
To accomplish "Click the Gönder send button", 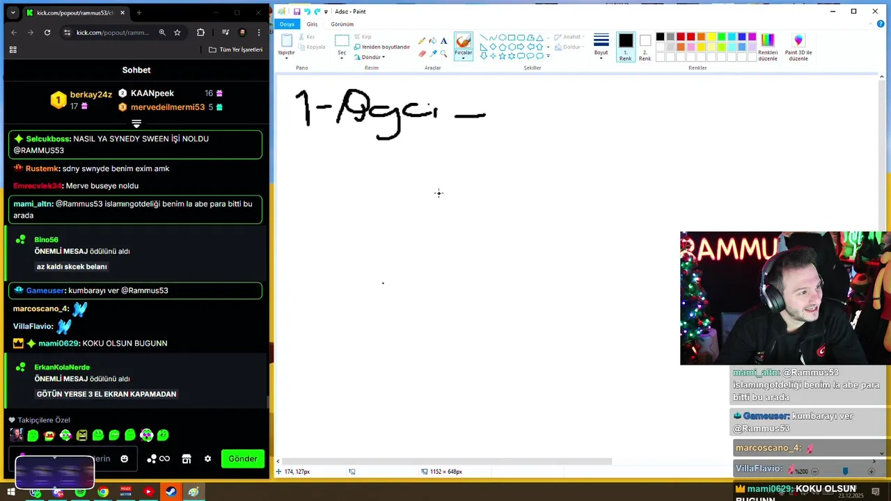I will coord(243,459).
